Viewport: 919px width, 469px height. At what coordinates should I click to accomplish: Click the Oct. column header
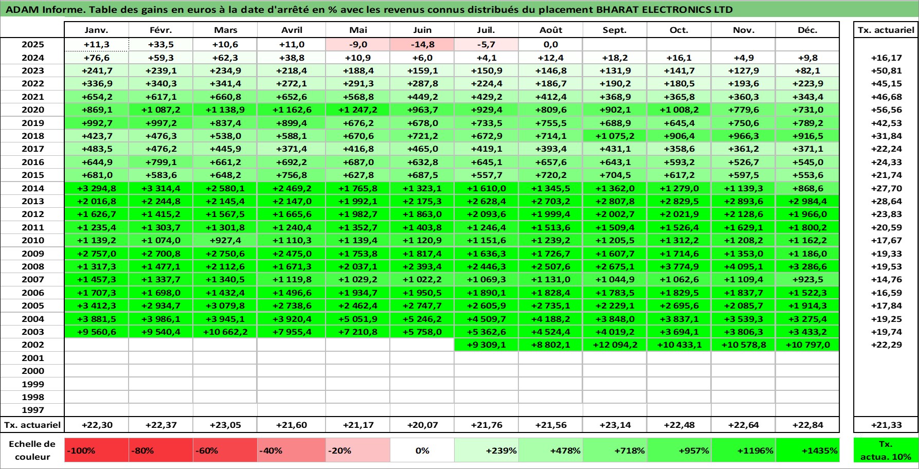pos(679,30)
